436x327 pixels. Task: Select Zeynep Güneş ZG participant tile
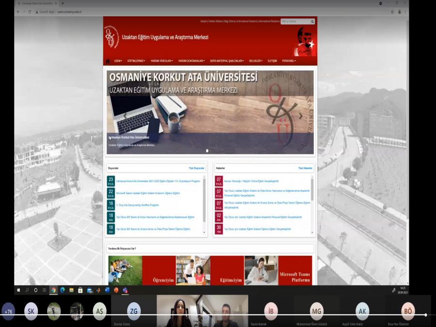(x=134, y=311)
